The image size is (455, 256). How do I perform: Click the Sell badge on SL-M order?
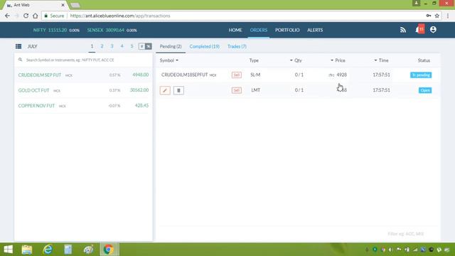pyautogui.click(x=237, y=75)
